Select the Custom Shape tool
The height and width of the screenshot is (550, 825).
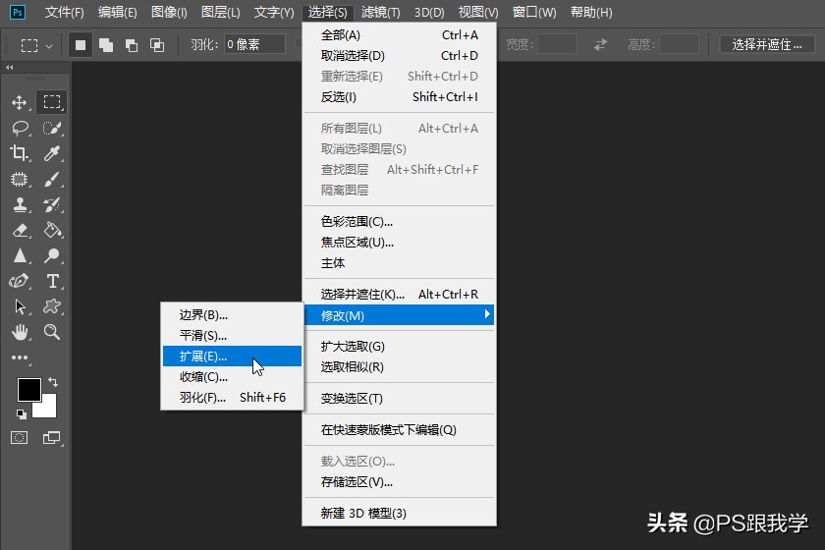point(51,306)
